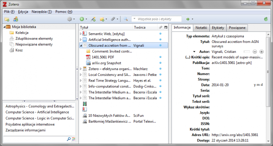Click the attachment paperclip column header

tap(160, 27)
